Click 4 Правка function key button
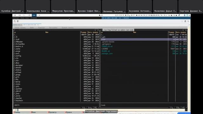The image size is (203, 114). (x=69, y=112)
